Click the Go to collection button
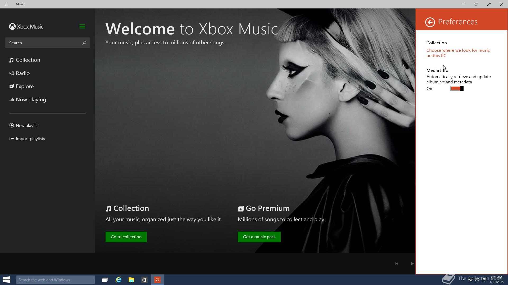508x285 pixels. [126, 237]
